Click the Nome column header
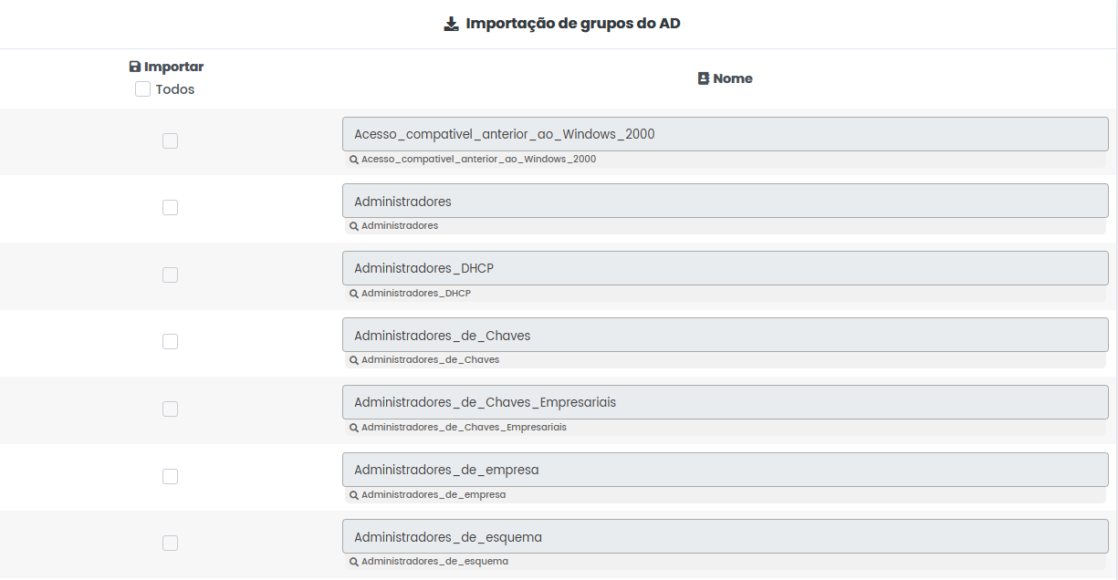The image size is (1118, 580). pyautogui.click(x=732, y=78)
